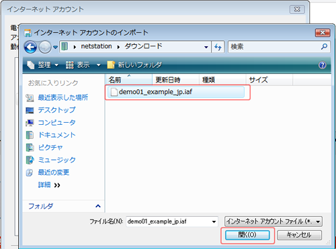The image size is (336, 249).
Task: Click the dialog title bar icon
Action: (28, 33)
